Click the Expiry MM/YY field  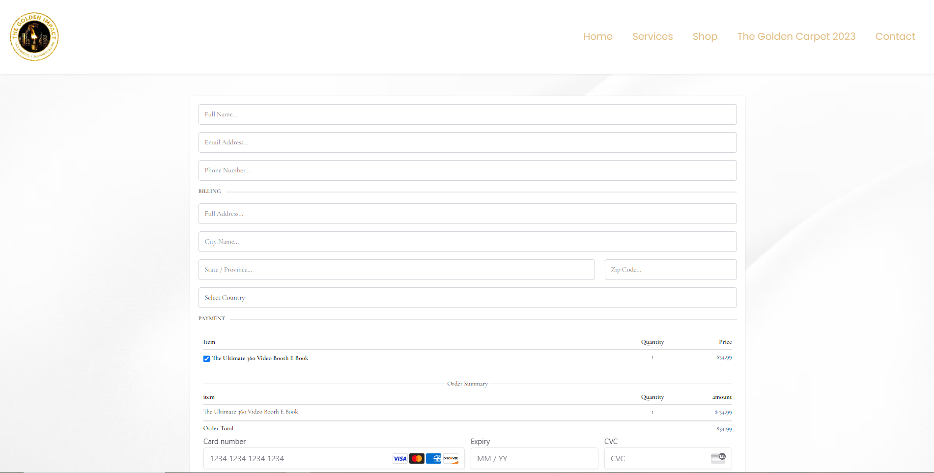coord(534,458)
